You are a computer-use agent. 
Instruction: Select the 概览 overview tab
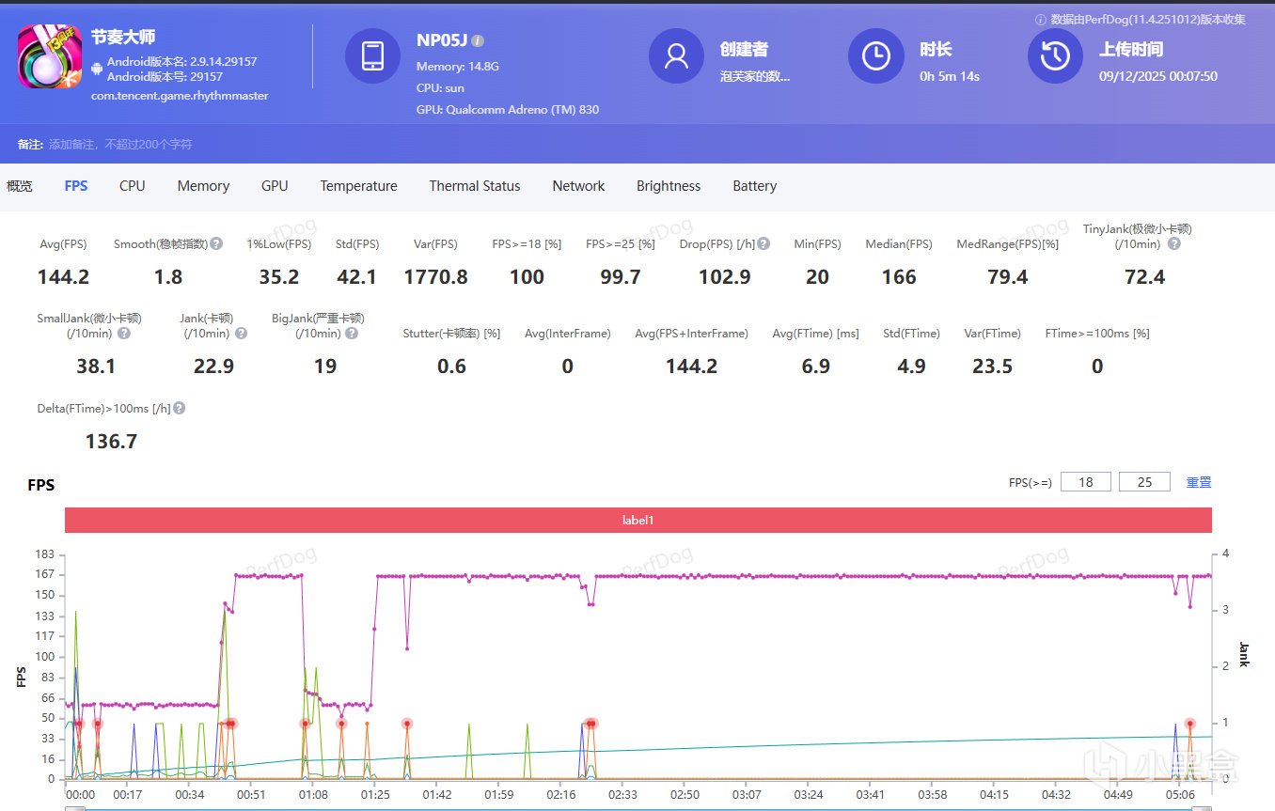pos(20,186)
